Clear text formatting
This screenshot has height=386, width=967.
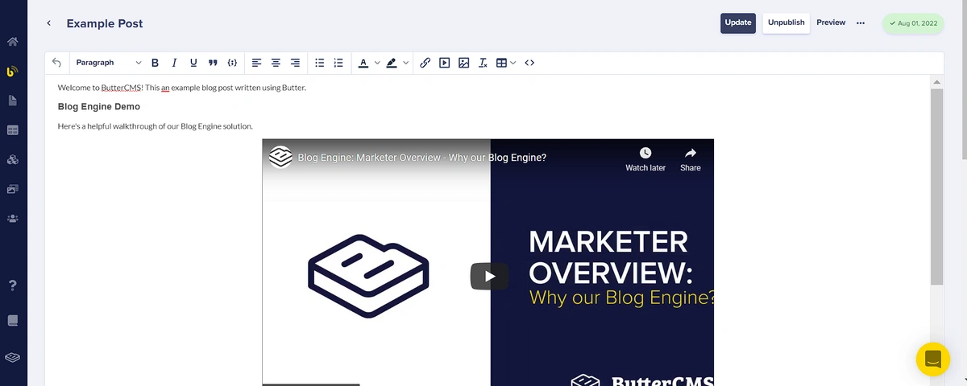point(483,63)
